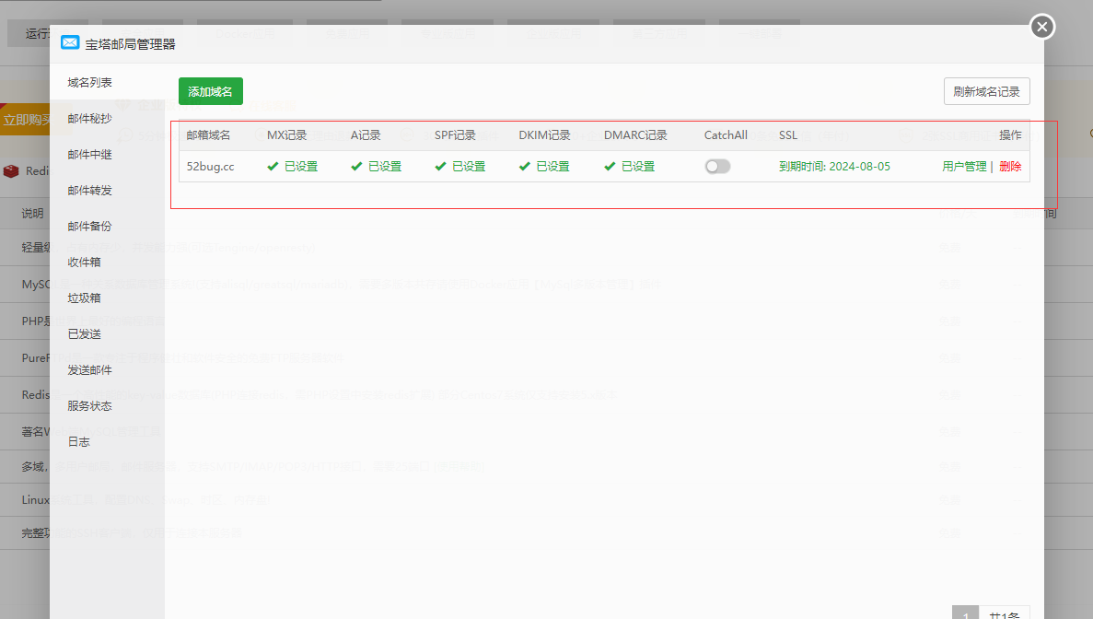This screenshot has height=619, width=1093.
Task: Select 邮件中继 in the sidebar
Action: coord(90,154)
